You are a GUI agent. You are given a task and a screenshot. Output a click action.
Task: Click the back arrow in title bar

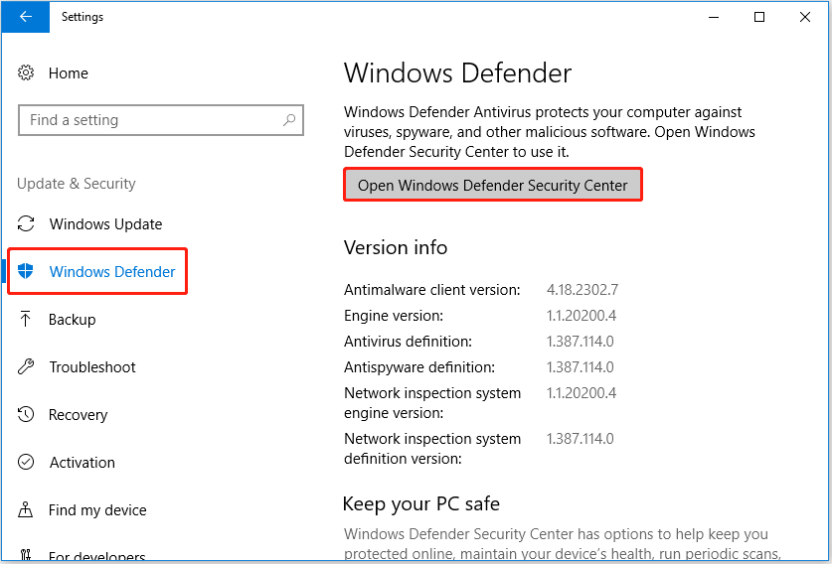coord(25,17)
